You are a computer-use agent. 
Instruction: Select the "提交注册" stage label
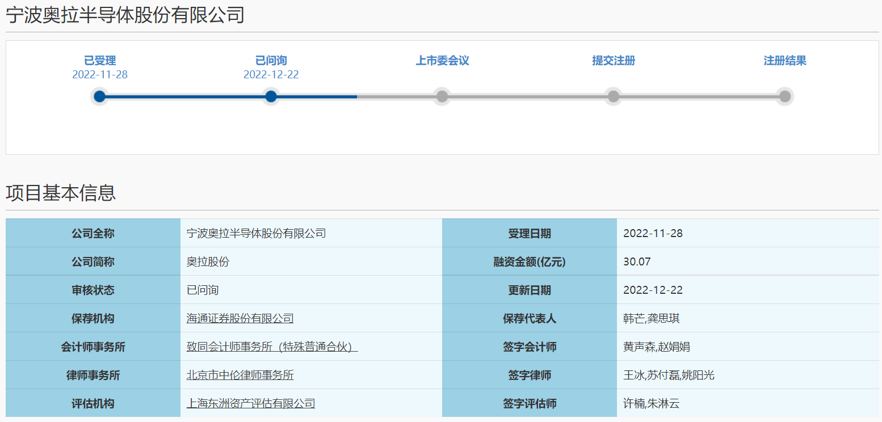coord(613,60)
